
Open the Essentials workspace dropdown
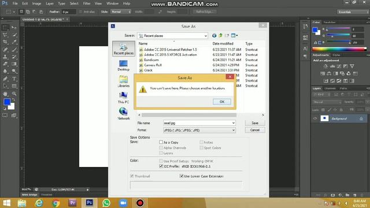(x=353, y=12)
